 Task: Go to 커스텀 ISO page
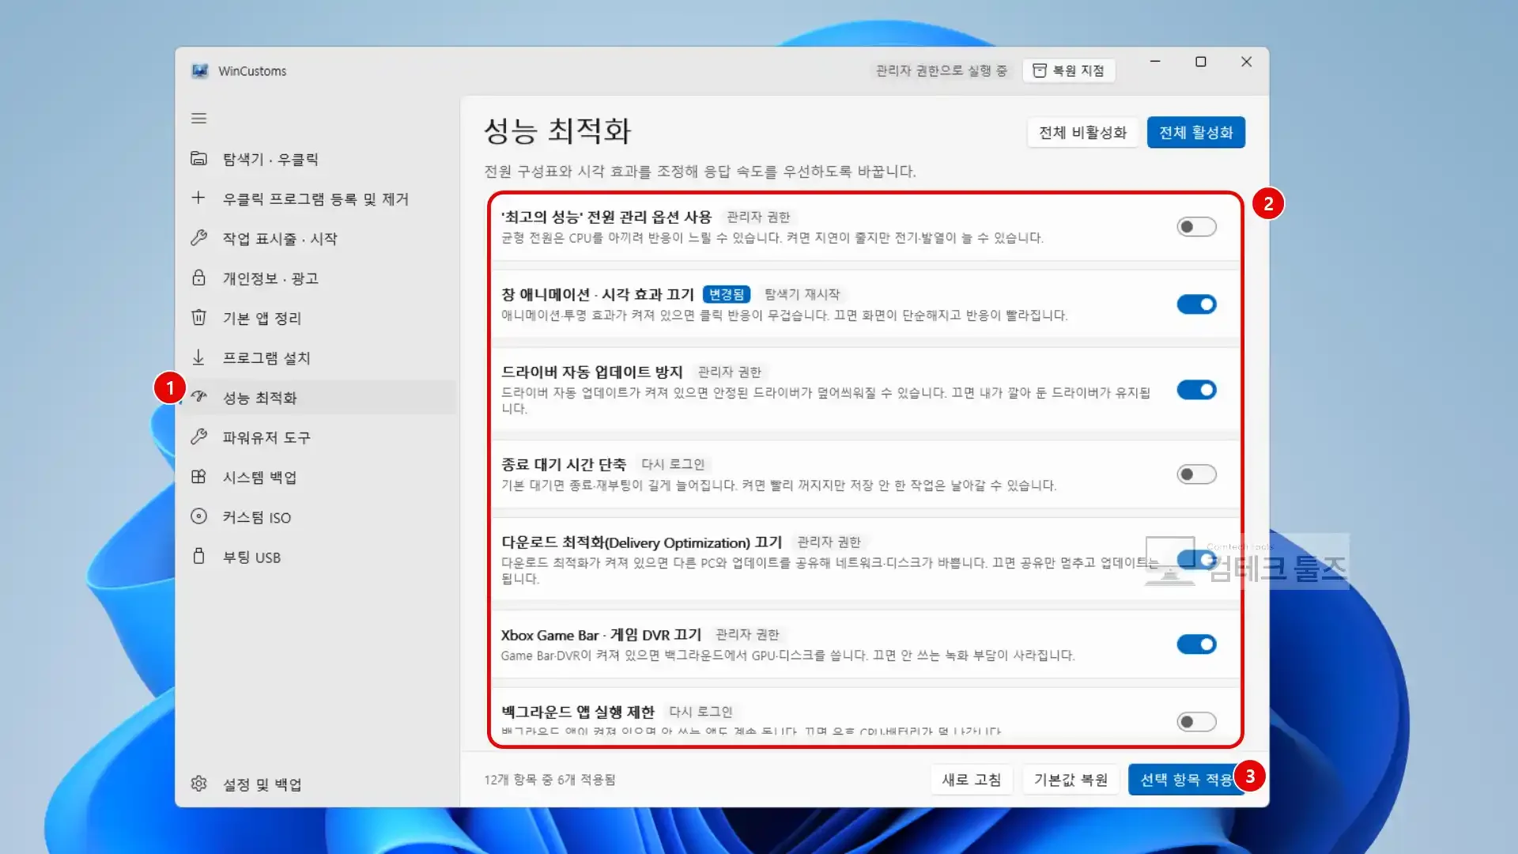pos(319,517)
